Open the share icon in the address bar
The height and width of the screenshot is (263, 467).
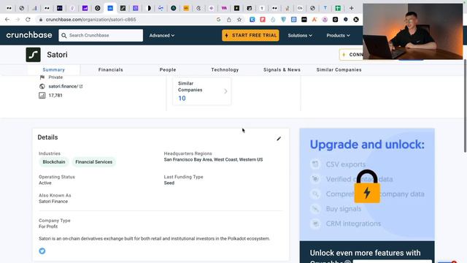pos(228,20)
